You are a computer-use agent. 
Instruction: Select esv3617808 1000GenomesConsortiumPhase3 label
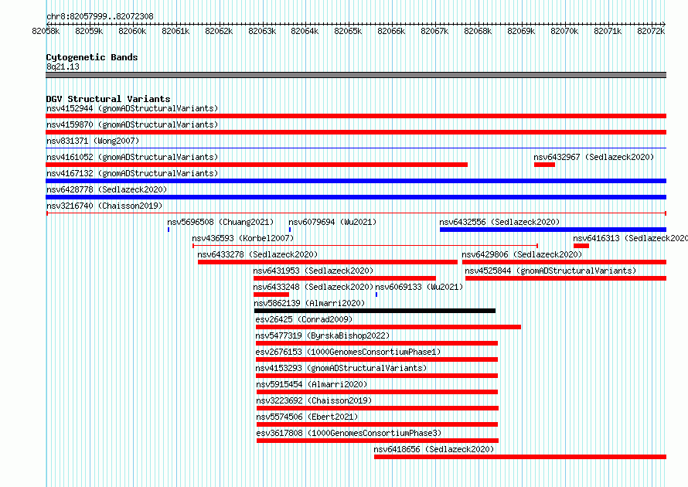349,433
